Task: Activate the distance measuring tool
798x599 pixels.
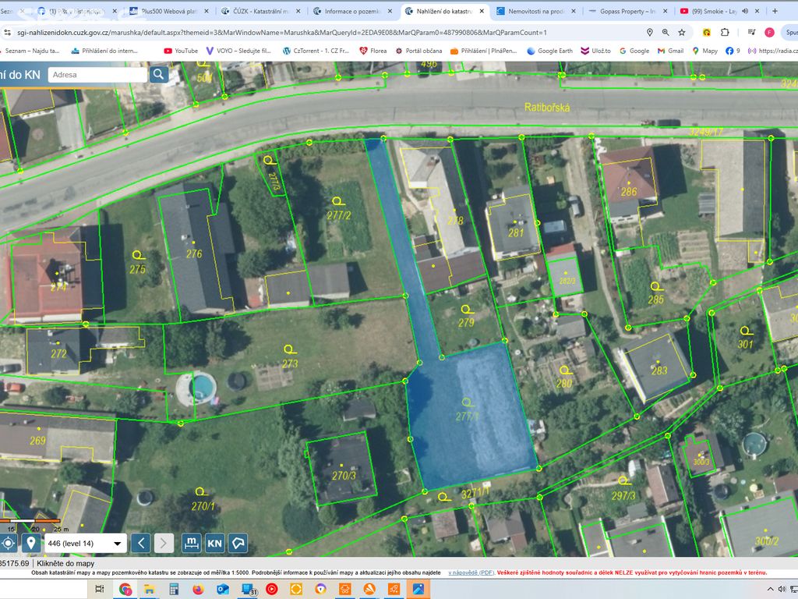Action: click(192, 544)
